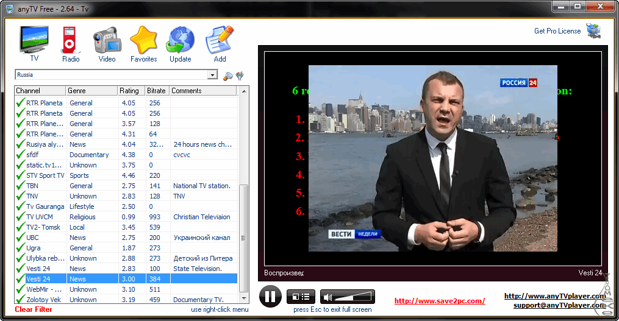The image size is (619, 321).
Task: Click the Religious genre cell
Action: pyautogui.click(x=82, y=217)
